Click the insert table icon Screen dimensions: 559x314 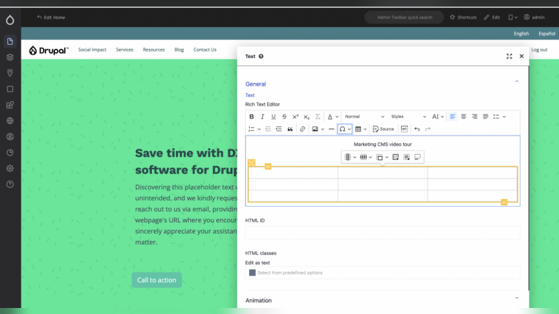358,129
